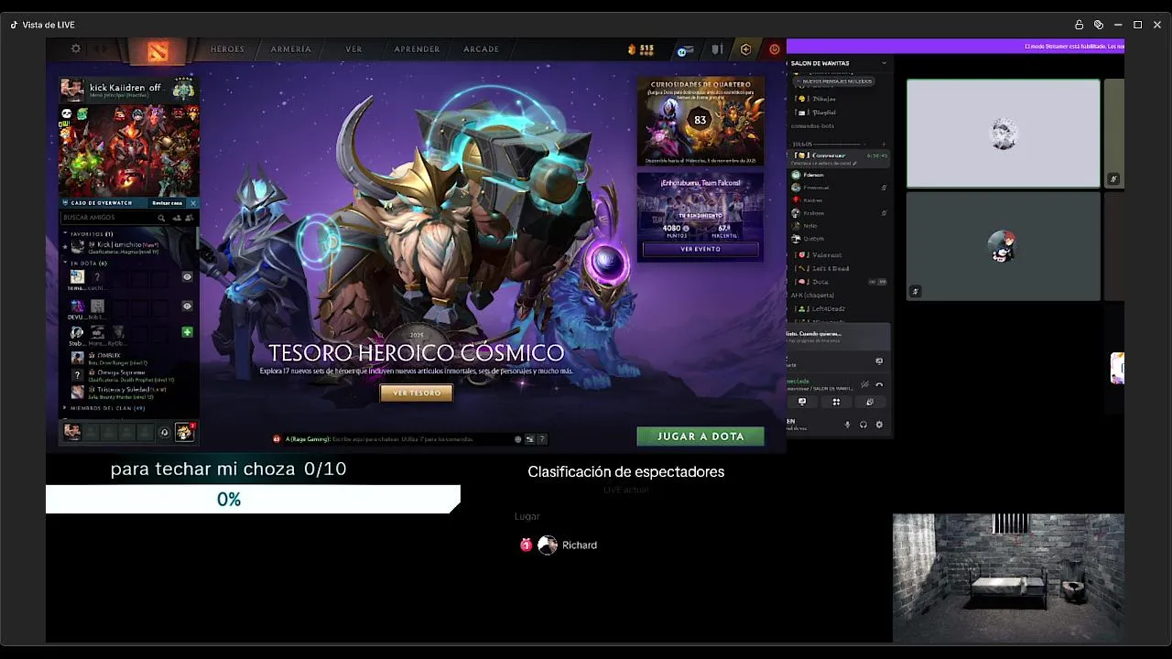Click the chat input text field
The height and width of the screenshot is (659, 1172).
tap(397, 439)
